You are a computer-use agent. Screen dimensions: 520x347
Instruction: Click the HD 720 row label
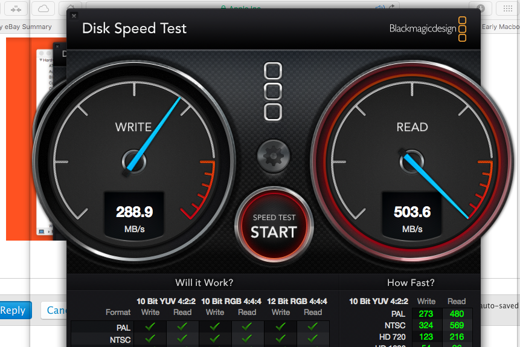393,337
